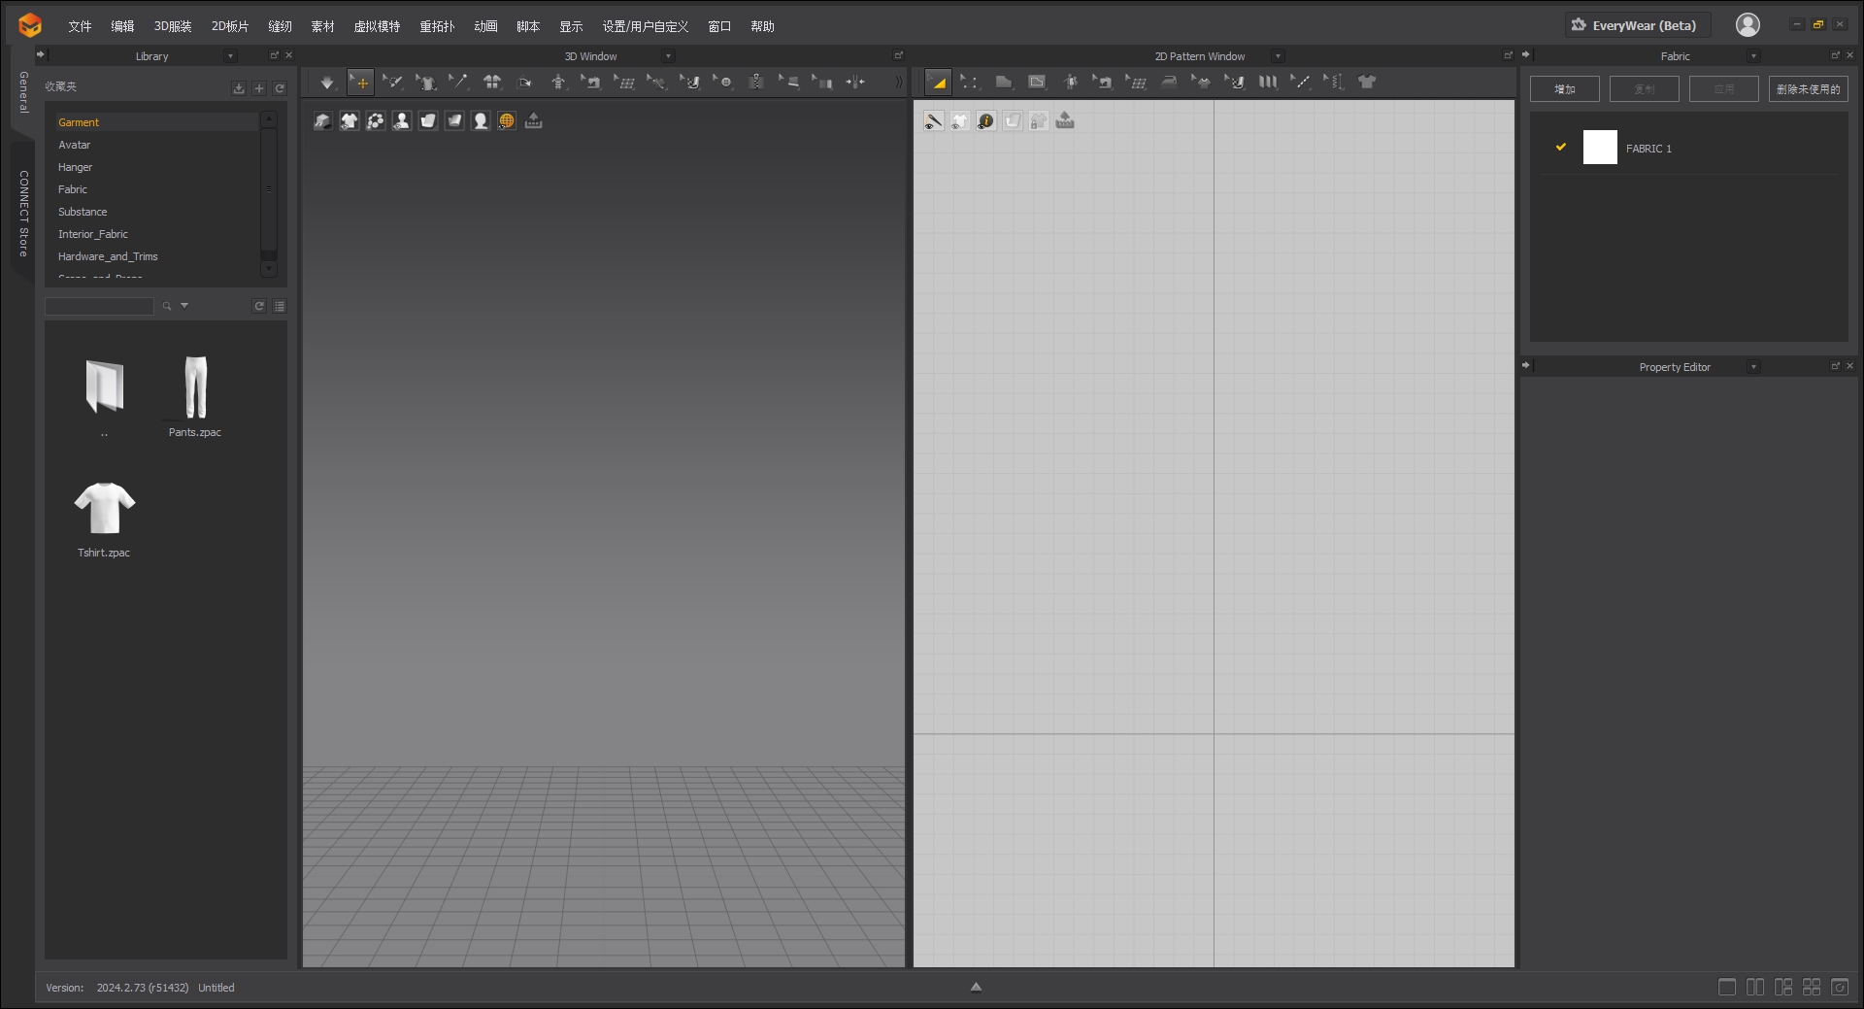Open the Fabric panel dropdown menu
Image resolution: width=1864 pixels, height=1009 pixels.
(x=1753, y=56)
